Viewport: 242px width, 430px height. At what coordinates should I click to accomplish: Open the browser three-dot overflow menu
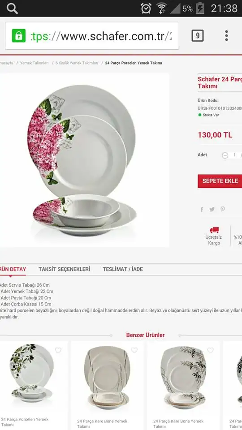226,36
